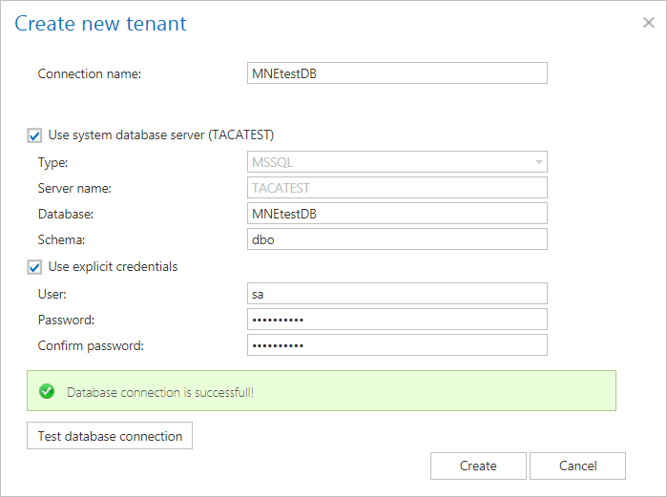
Task: Click the green success checkmark icon
Action: pyautogui.click(x=46, y=391)
